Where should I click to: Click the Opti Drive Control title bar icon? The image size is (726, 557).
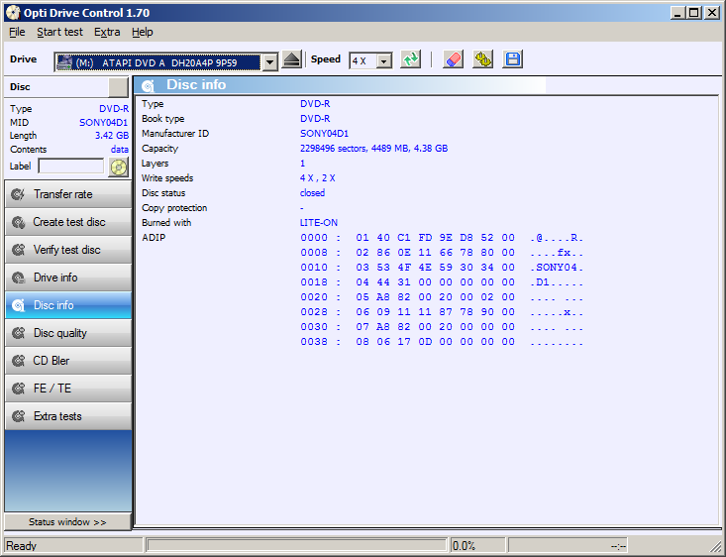(x=13, y=13)
